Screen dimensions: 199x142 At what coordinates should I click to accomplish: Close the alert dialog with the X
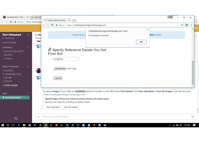(147, 29)
